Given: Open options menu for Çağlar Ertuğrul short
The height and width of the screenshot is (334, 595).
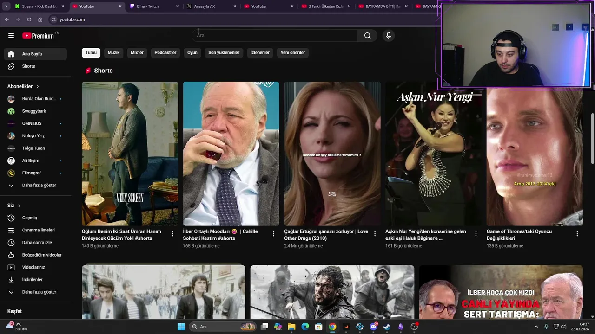Looking at the screenshot, I should pyautogui.click(x=375, y=234).
